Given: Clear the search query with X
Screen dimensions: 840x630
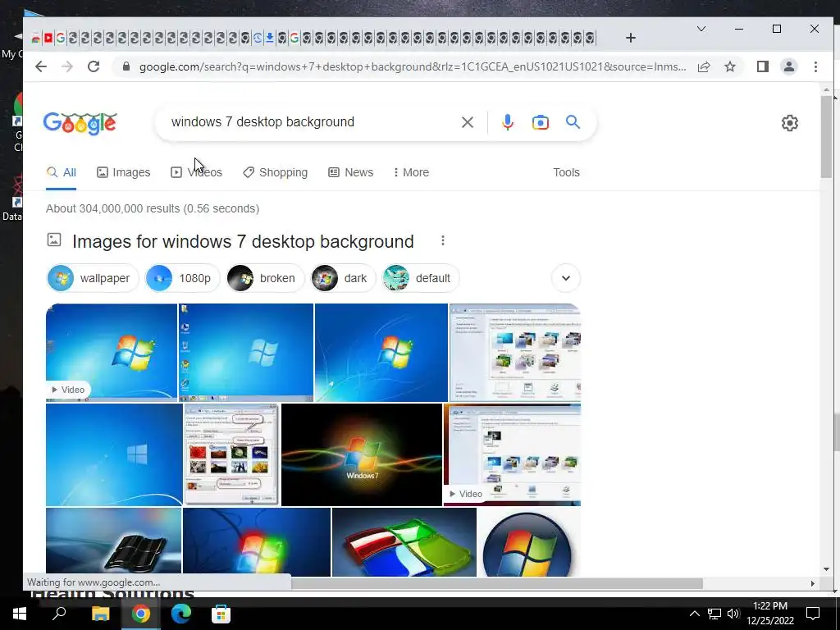Looking at the screenshot, I should (x=467, y=122).
